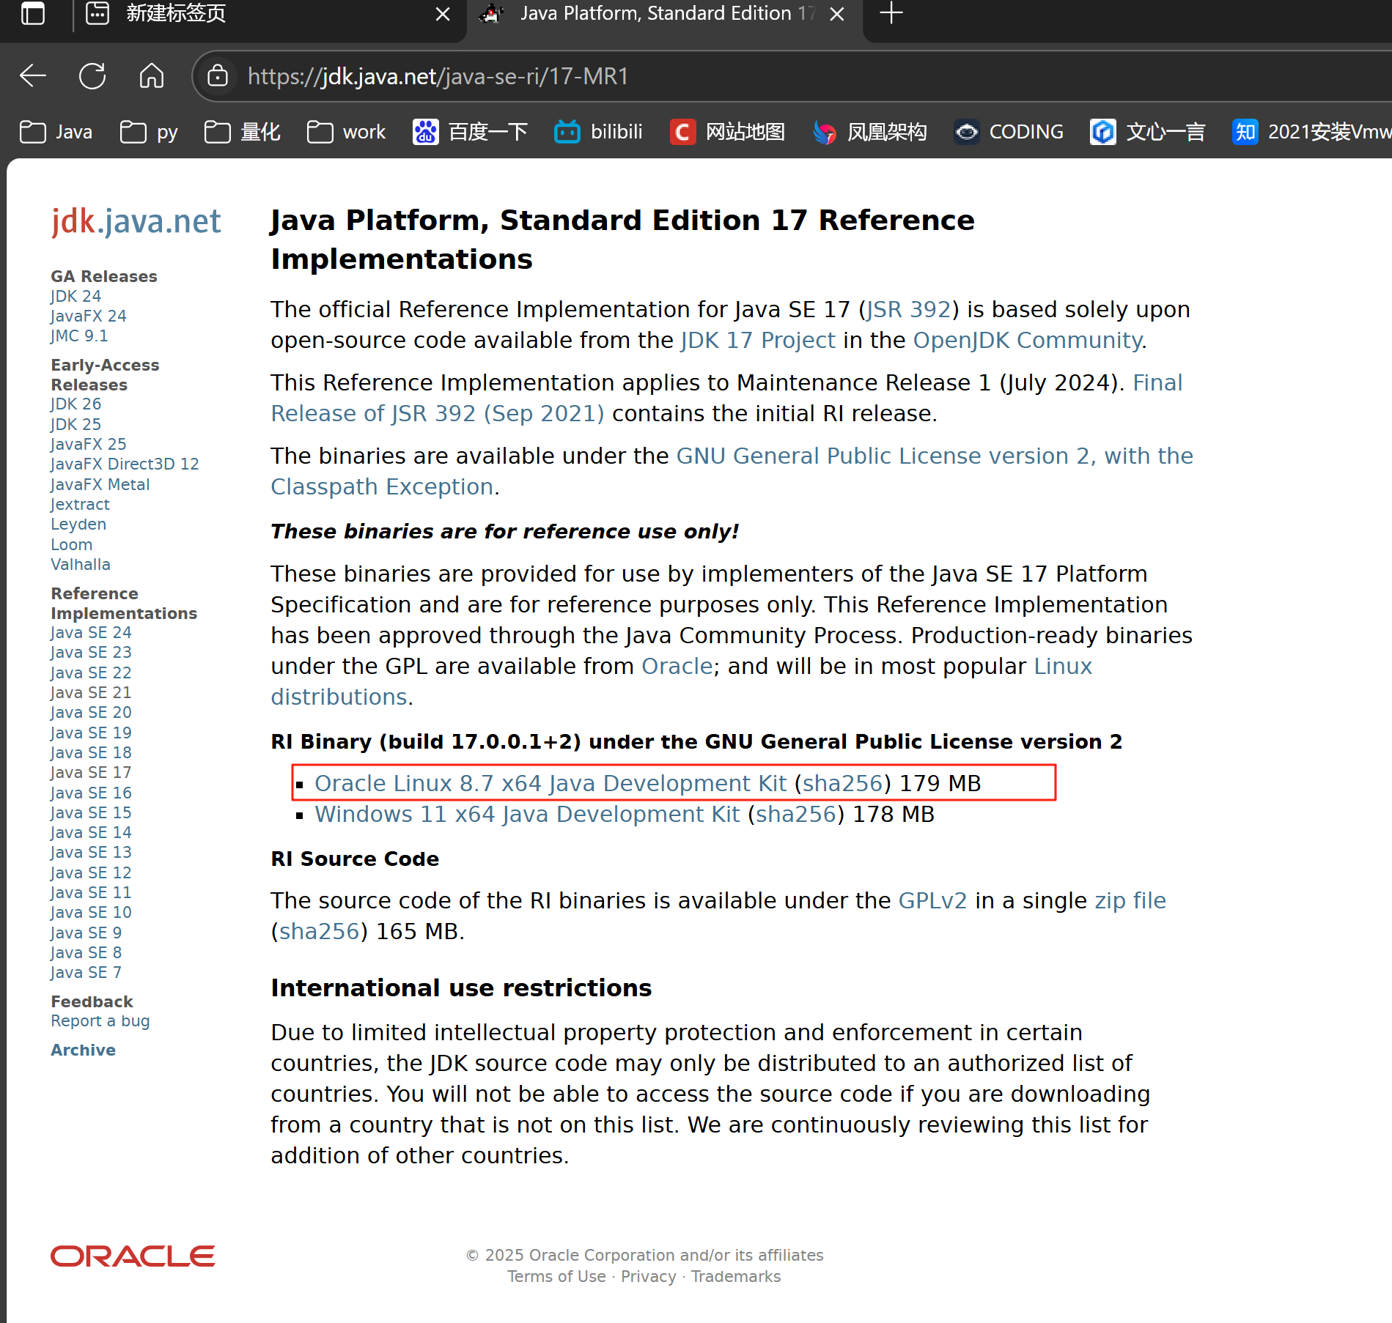View site security lock information
Viewport: 1392px width, 1323px height.
(x=218, y=75)
